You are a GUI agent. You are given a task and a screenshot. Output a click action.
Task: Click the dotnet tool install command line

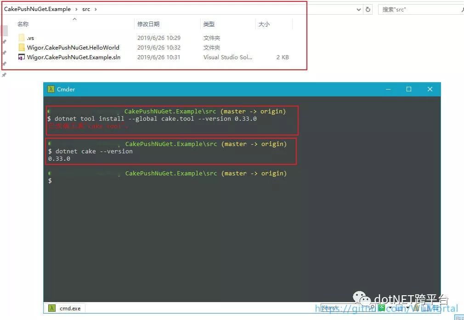point(152,118)
